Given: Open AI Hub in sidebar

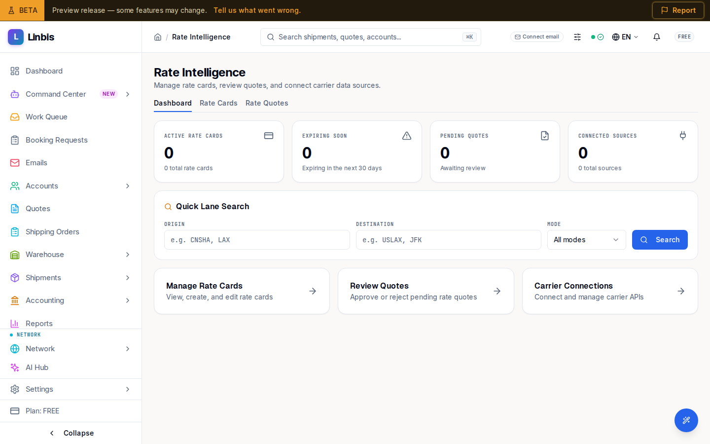Looking at the screenshot, I should coord(71,368).
